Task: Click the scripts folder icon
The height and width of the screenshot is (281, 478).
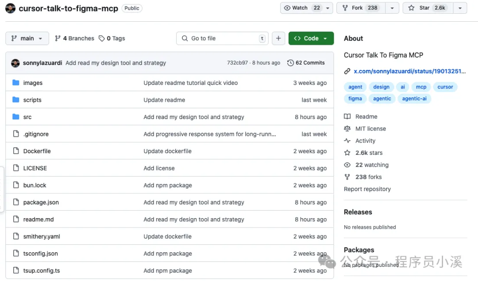Action: click(16, 100)
